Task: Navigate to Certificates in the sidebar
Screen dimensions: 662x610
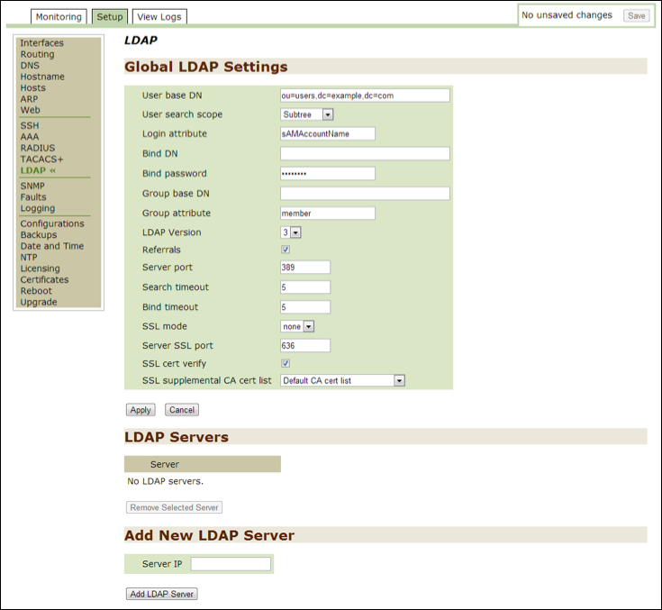Action: pos(44,279)
